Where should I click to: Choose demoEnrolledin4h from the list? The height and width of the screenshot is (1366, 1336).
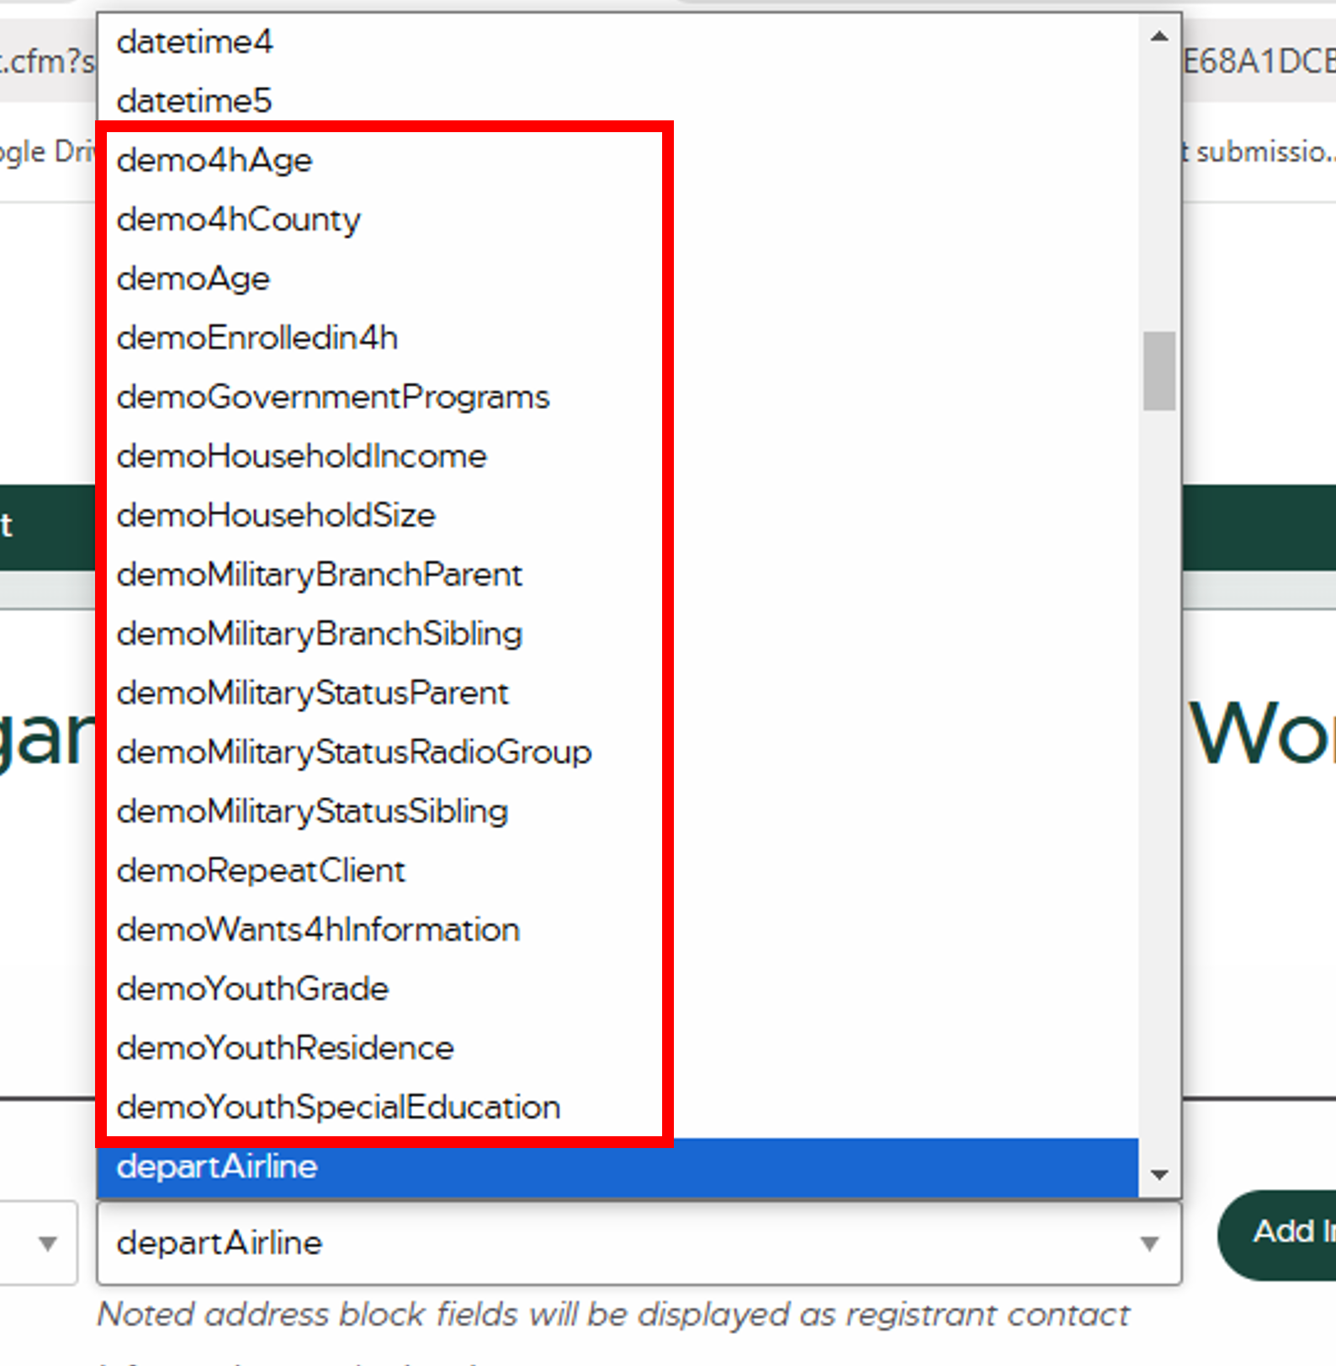tap(257, 338)
